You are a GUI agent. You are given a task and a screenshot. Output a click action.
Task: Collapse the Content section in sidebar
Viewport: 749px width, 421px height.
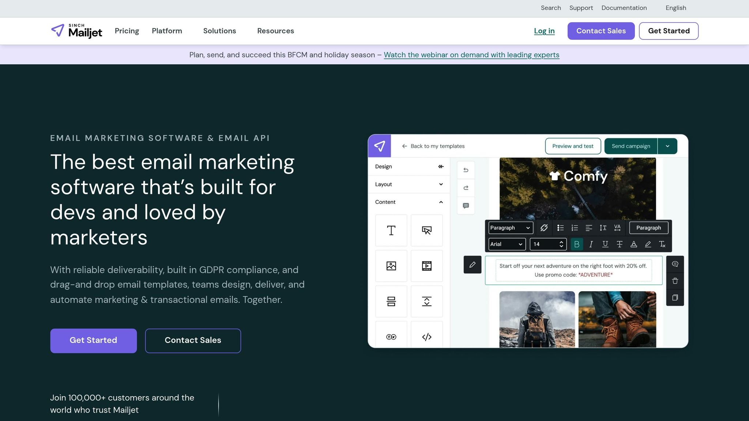pyautogui.click(x=441, y=202)
